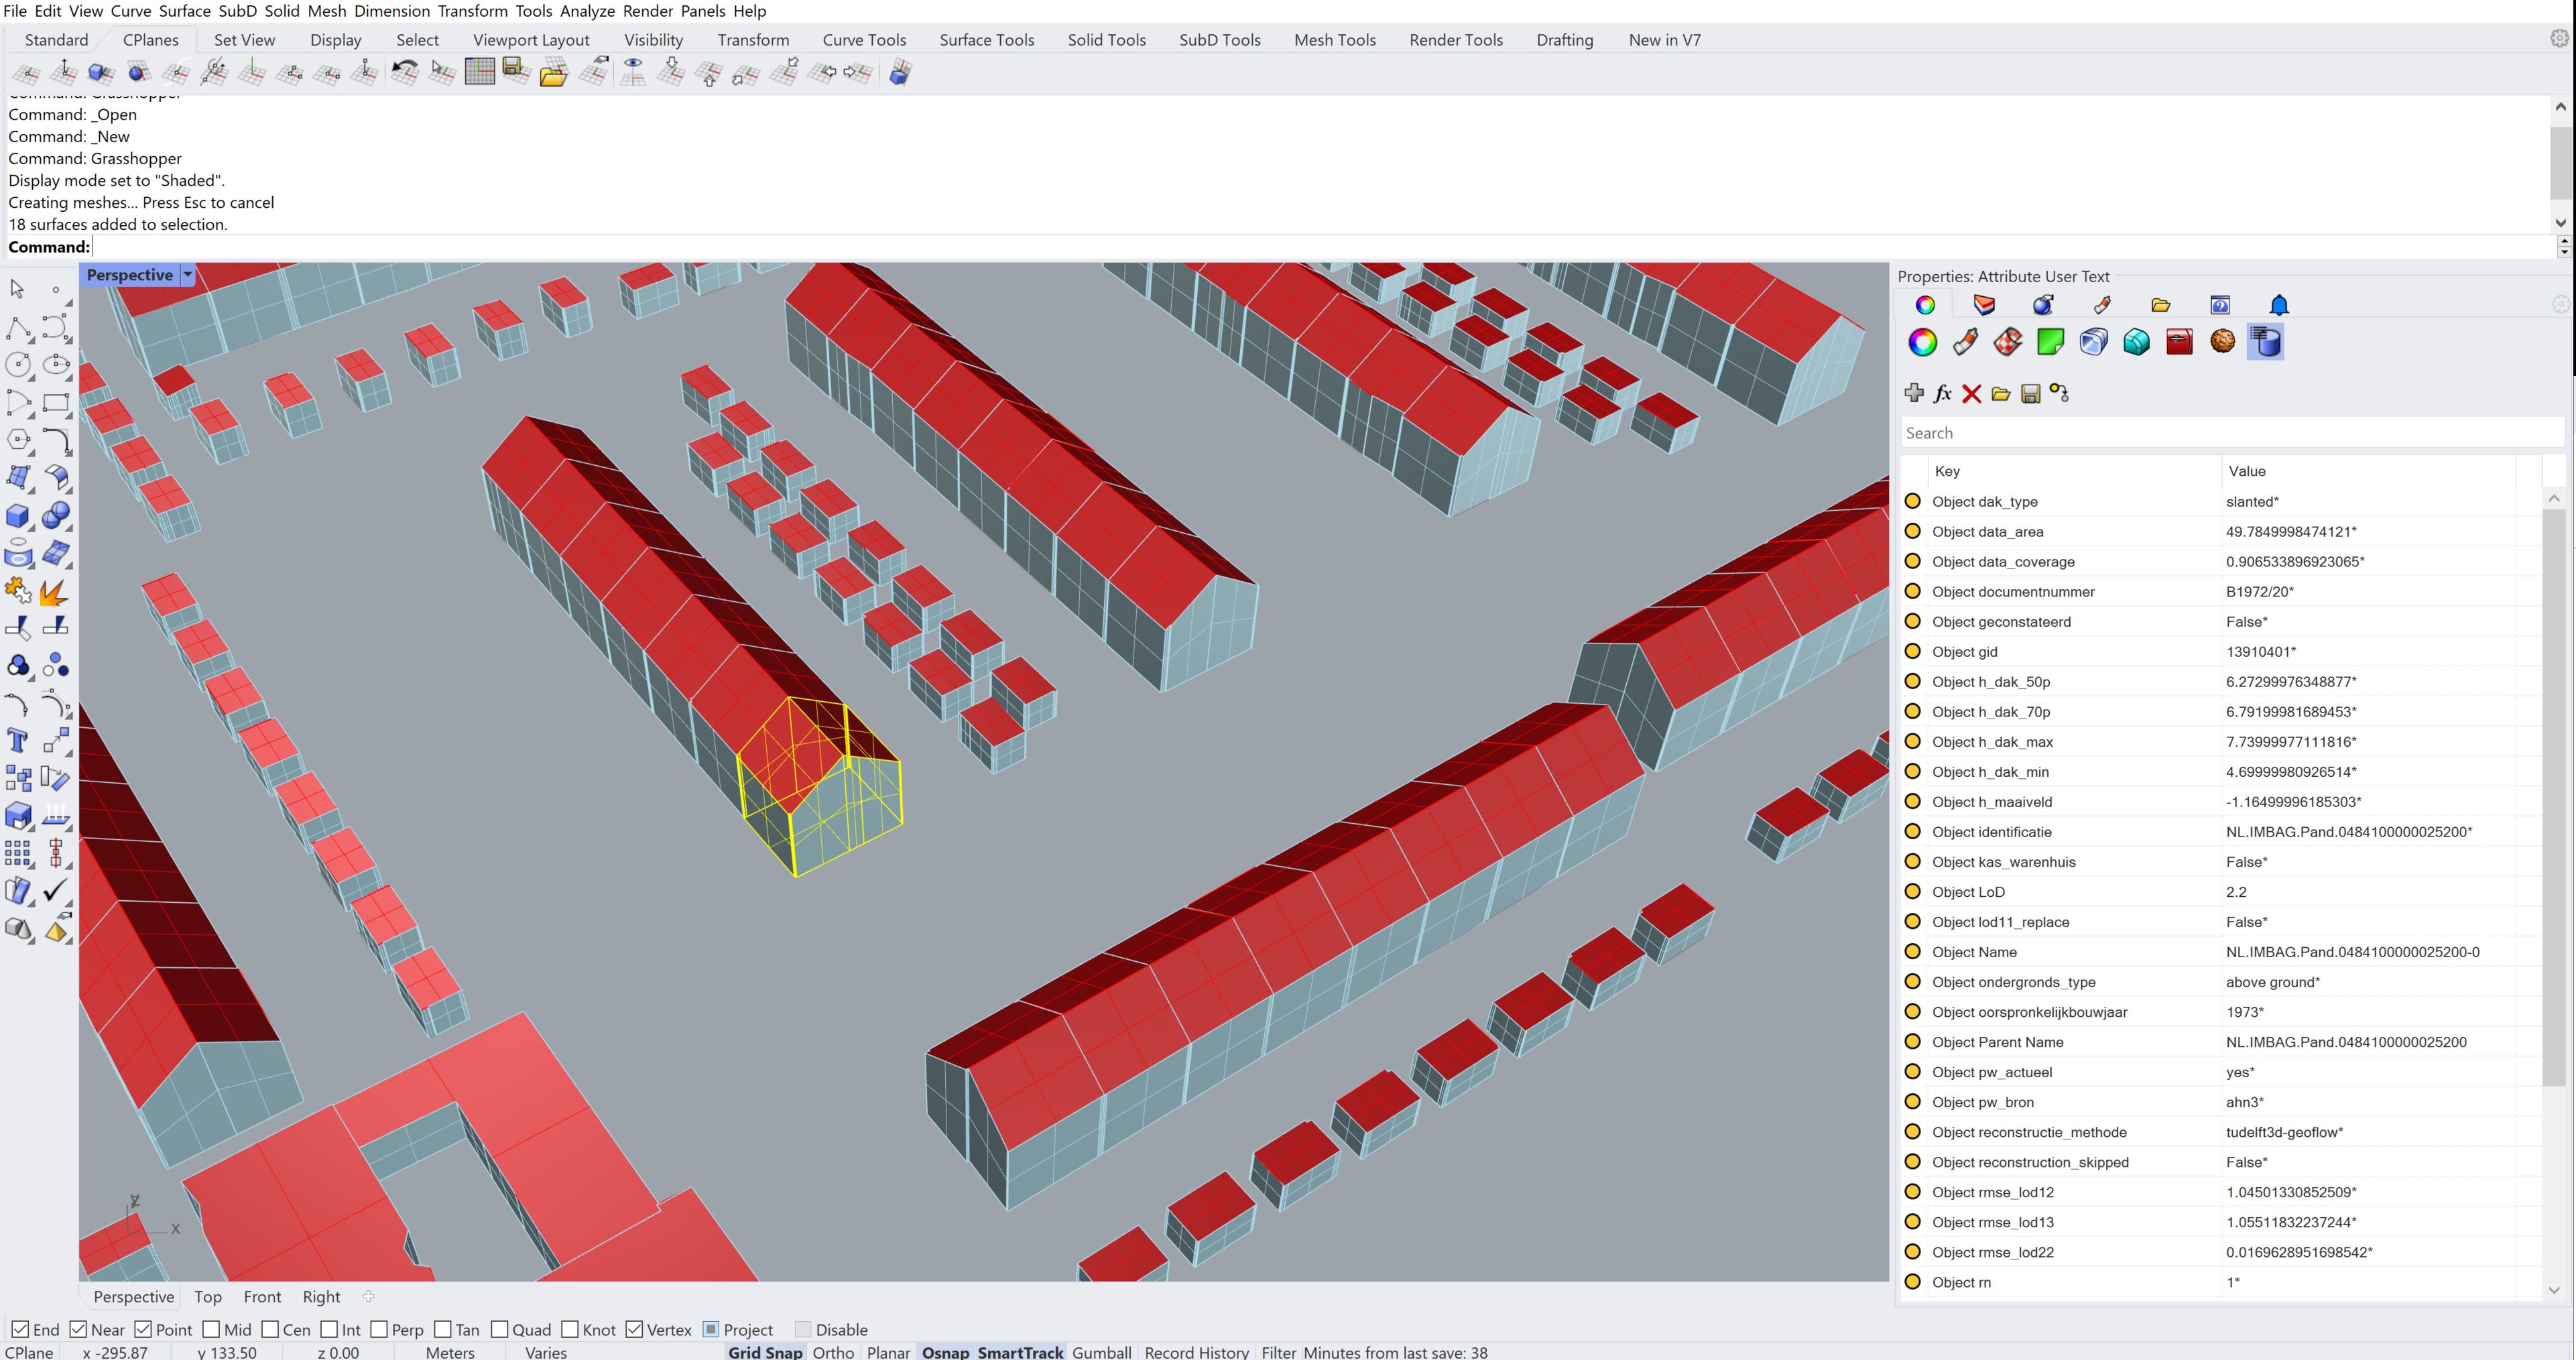Click the attribute Search field
The image size is (2576, 1360).
point(2230,433)
